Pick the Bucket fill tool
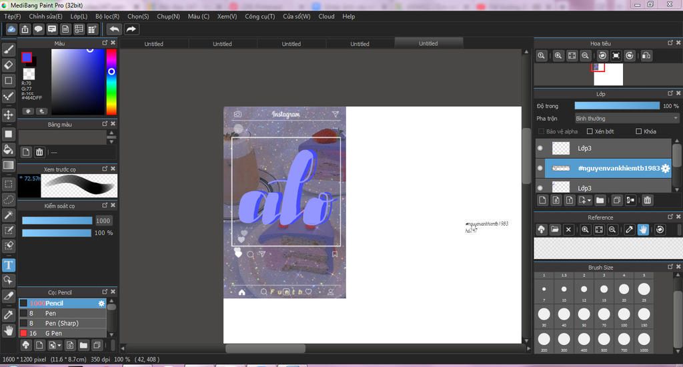The width and height of the screenshot is (683, 367). click(x=8, y=149)
